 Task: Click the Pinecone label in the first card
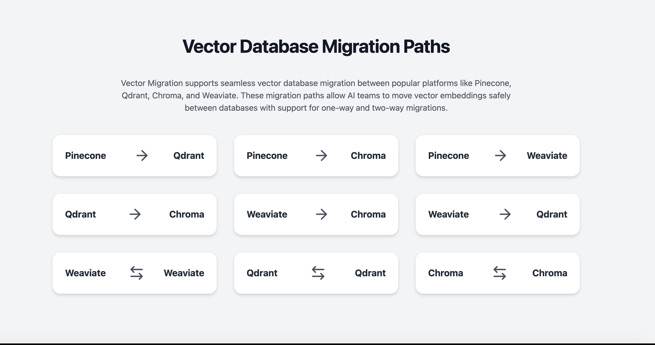tap(86, 156)
